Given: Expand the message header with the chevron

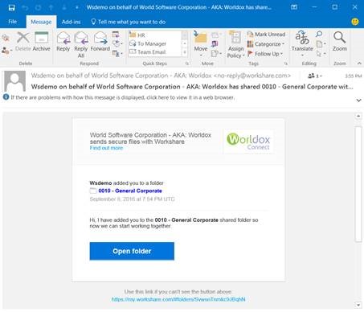Looking at the screenshot, I should coord(358,101).
